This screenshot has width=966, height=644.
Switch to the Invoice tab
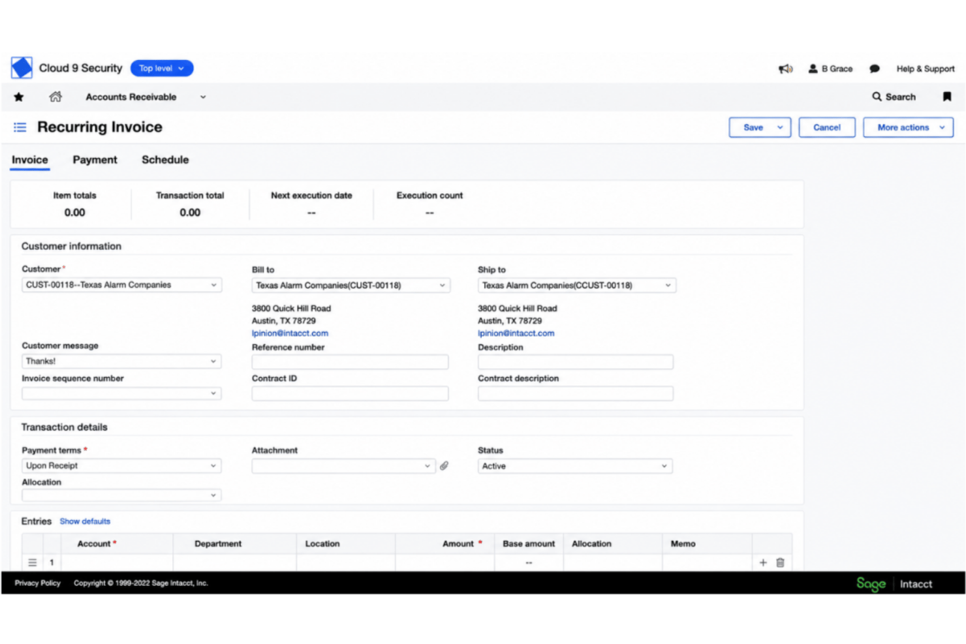(30, 160)
